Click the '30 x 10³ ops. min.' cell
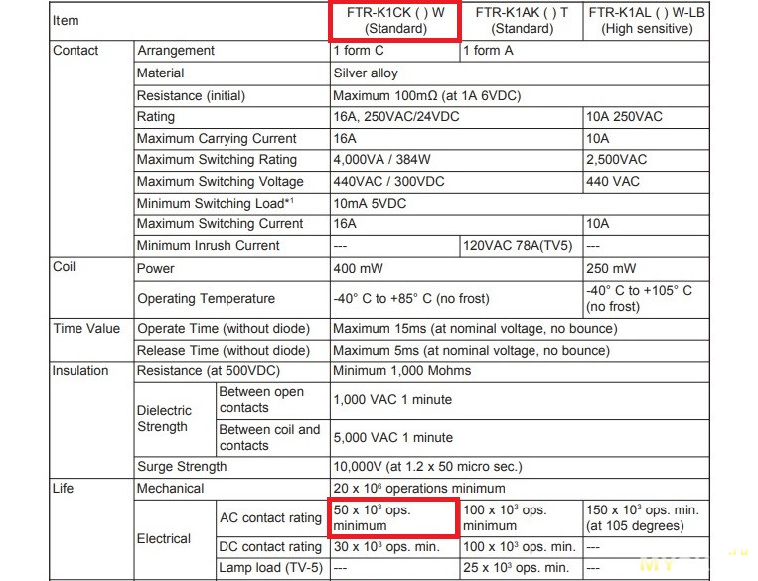This screenshot has height=581, width=758. coord(394,547)
